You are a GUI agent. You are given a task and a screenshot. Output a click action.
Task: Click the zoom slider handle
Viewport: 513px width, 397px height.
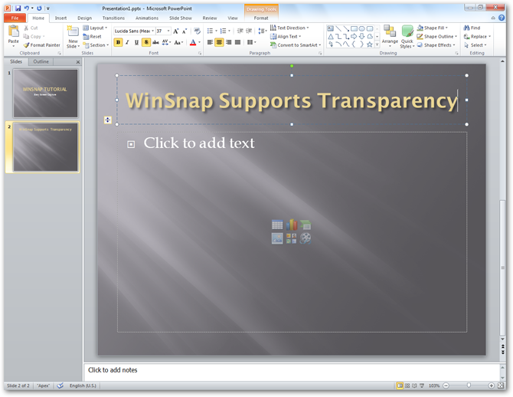(x=469, y=386)
